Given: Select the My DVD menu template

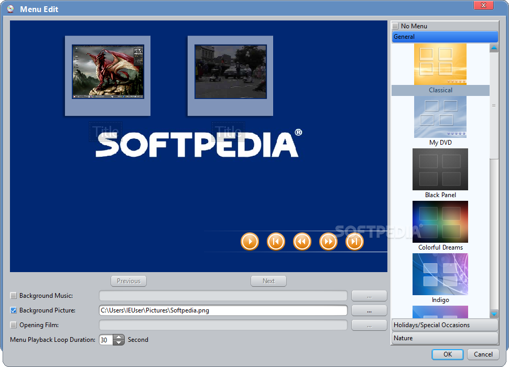Looking at the screenshot, I should [x=440, y=117].
